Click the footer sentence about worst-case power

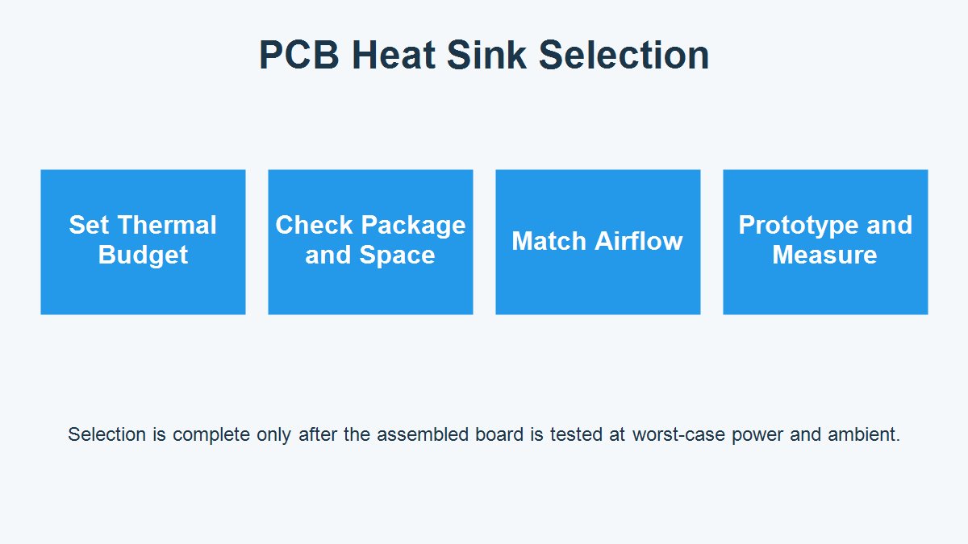[x=484, y=435]
